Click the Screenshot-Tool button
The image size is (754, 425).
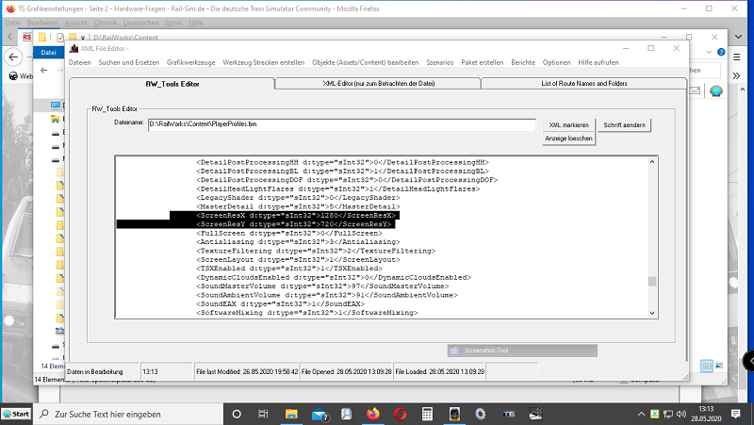pos(522,351)
